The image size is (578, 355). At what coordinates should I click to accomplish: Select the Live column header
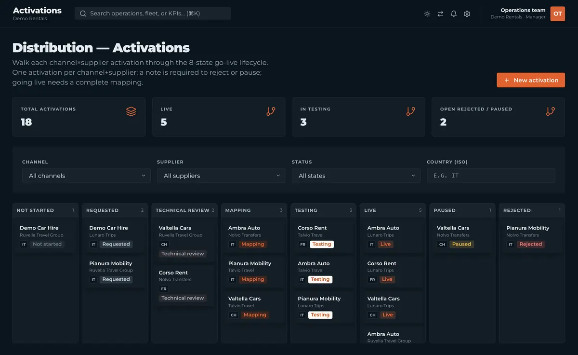point(393,210)
